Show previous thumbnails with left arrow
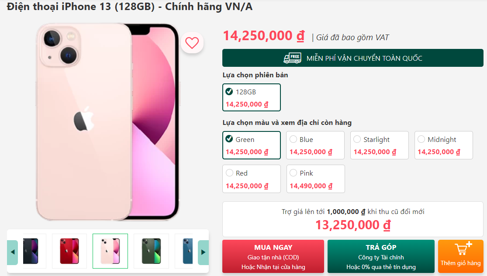Viewport: 487px width, 276px height. [x=12, y=252]
